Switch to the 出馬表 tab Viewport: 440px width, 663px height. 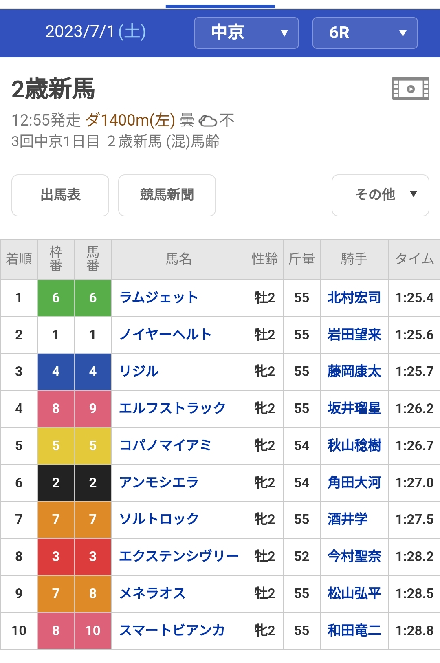click(x=60, y=195)
